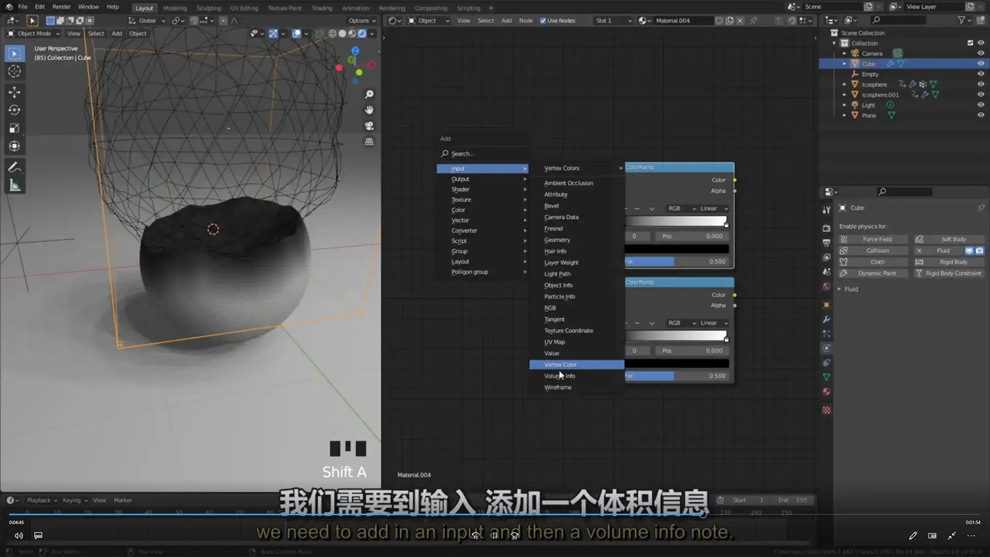The width and height of the screenshot is (990, 557).
Task: Select the Move tool in the viewport toolbar
Action: (14, 91)
